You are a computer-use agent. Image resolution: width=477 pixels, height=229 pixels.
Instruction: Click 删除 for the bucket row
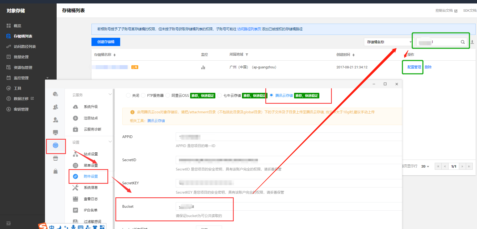pos(428,67)
